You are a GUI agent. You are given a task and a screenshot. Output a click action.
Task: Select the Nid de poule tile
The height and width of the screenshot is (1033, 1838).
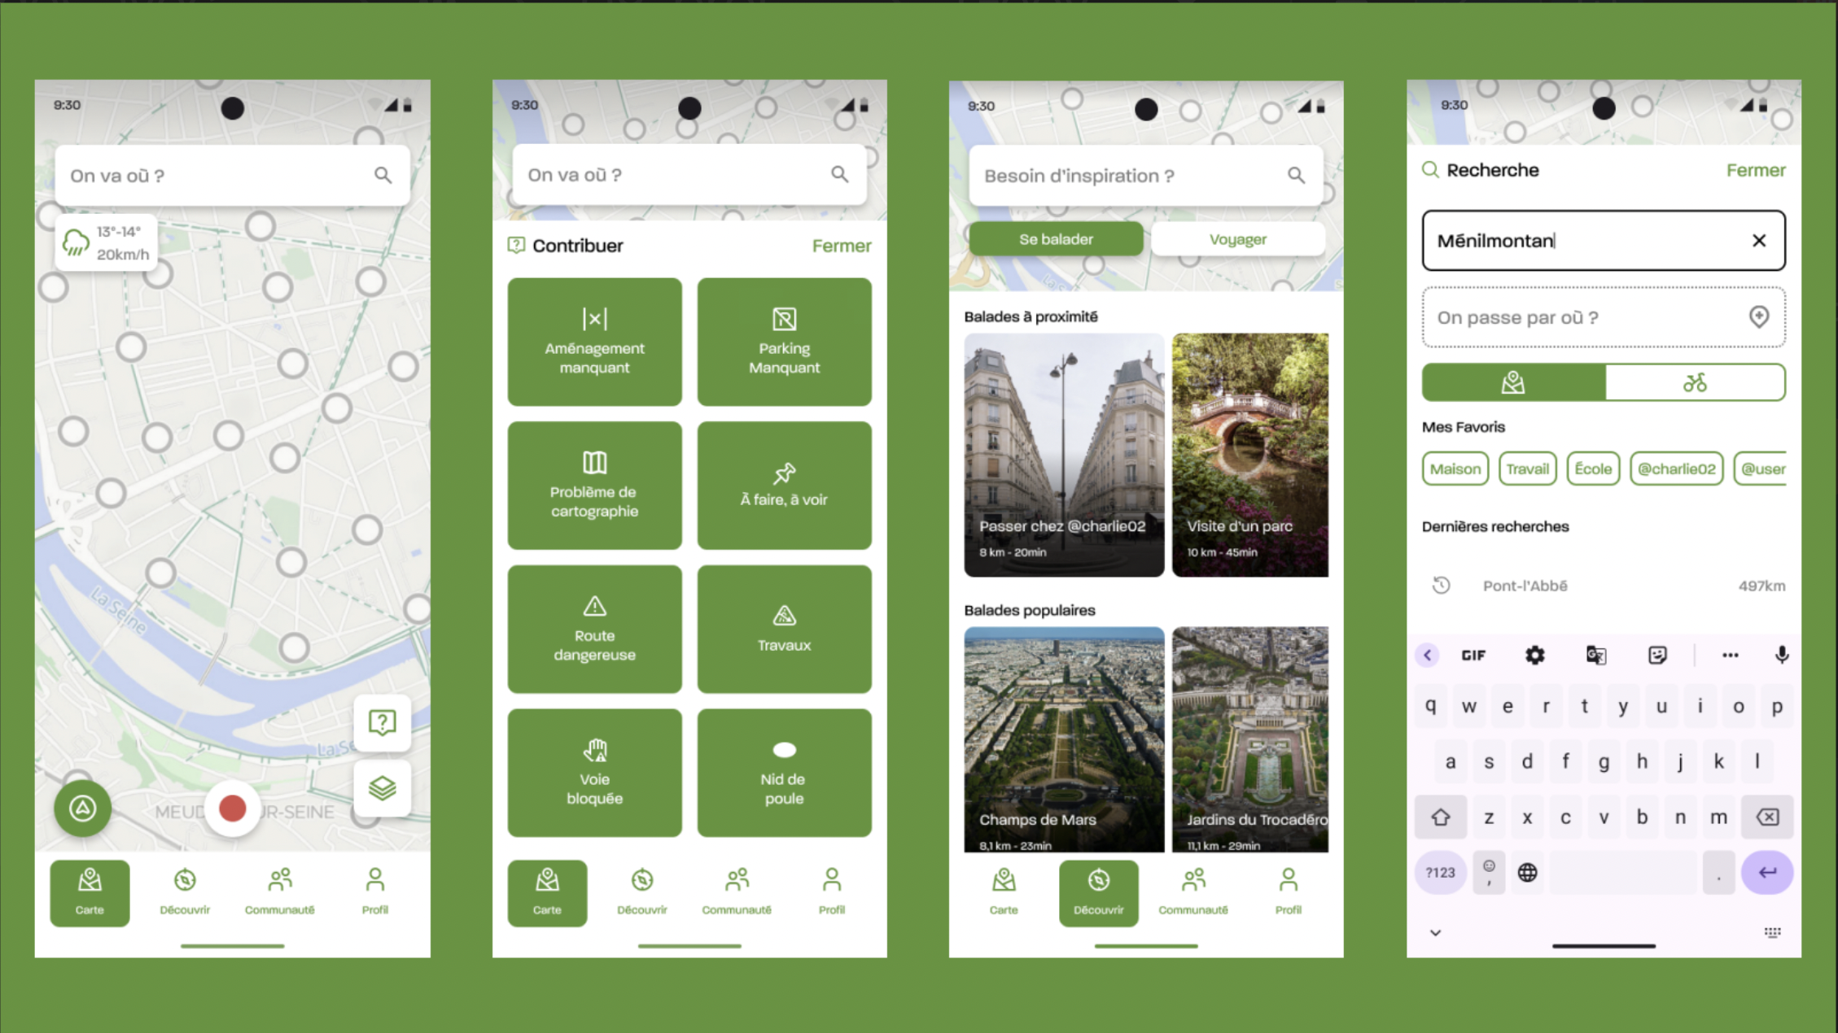pyautogui.click(x=784, y=773)
